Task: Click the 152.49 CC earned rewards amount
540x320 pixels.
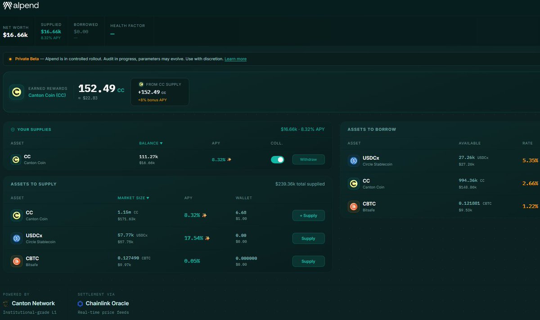Action: point(101,89)
